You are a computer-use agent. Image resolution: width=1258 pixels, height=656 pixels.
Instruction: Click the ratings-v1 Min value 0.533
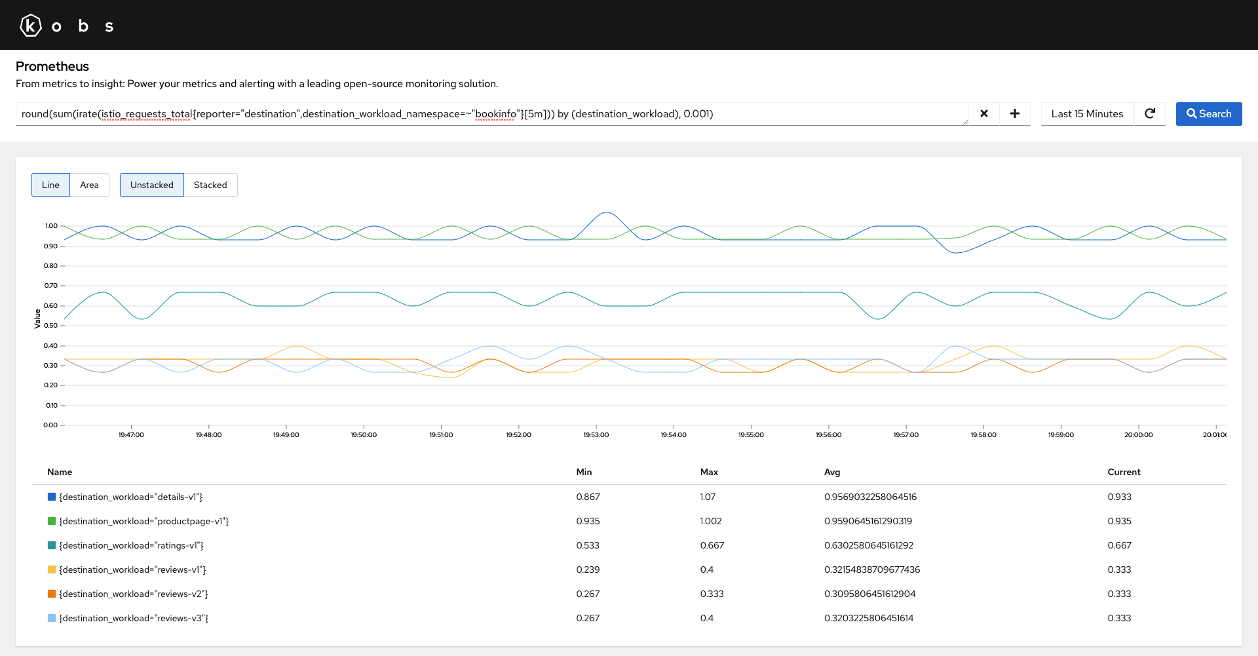tap(588, 545)
